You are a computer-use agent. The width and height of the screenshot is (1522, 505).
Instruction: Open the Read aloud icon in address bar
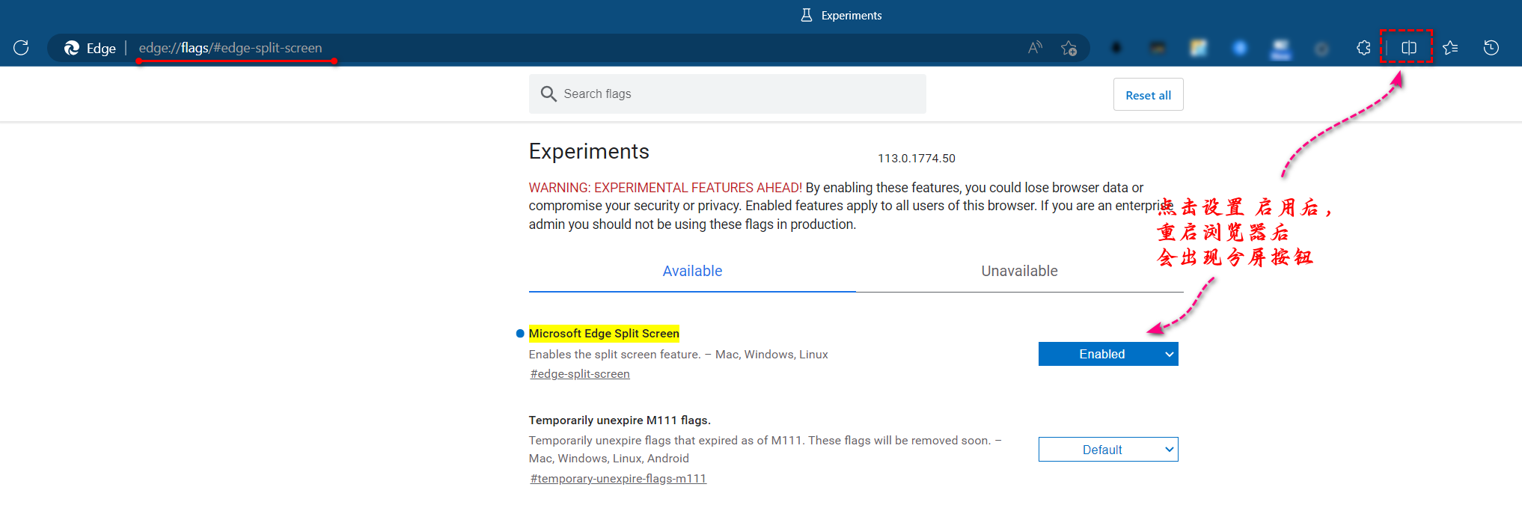click(x=1036, y=48)
